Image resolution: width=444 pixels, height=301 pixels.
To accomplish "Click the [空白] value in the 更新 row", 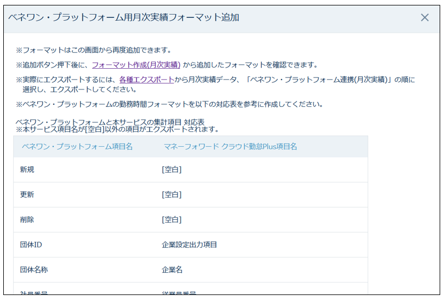I will (x=172, y=195).
